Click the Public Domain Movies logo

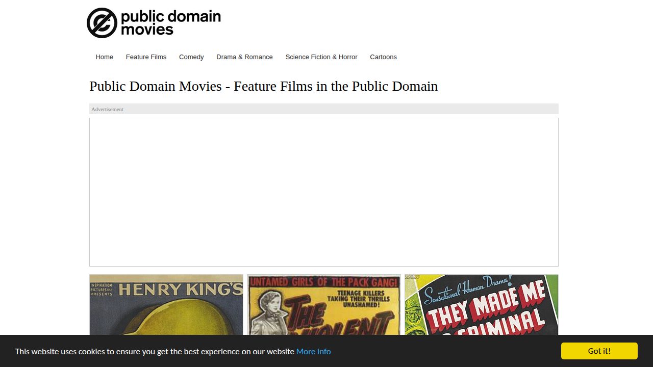click(x=154, y=23)
